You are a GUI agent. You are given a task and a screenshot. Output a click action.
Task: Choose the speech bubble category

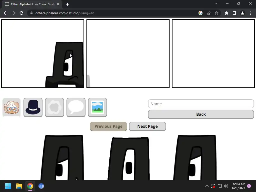[76, 107]
